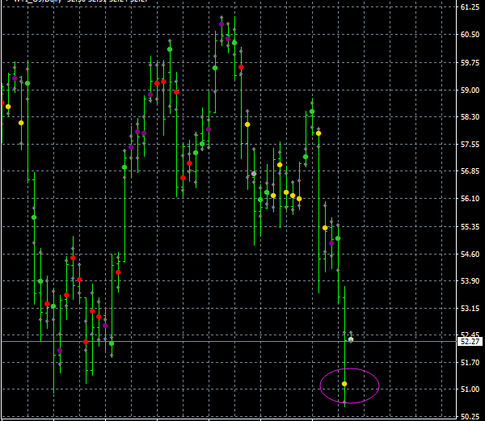Select the 54.60 price scale label
The height and width of the screenshot is (421, 485).
[470, 254]
